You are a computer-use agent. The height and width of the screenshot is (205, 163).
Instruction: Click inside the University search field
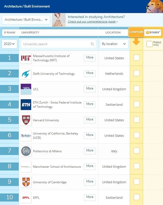(x=59, y=44)
